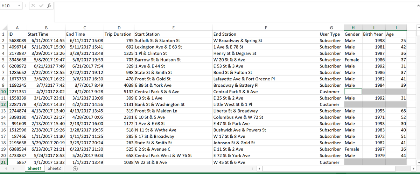Click 'N 11 St & Wythe Ave' cell

[174, 130]
